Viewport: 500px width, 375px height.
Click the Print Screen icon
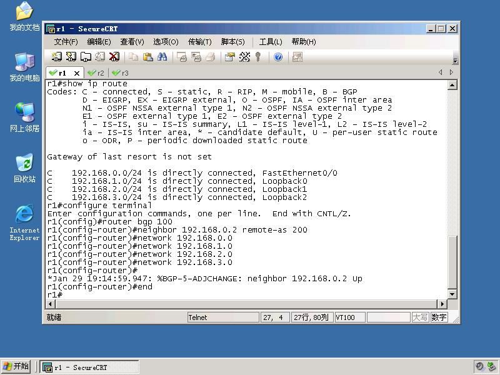[x=181, y=57]
